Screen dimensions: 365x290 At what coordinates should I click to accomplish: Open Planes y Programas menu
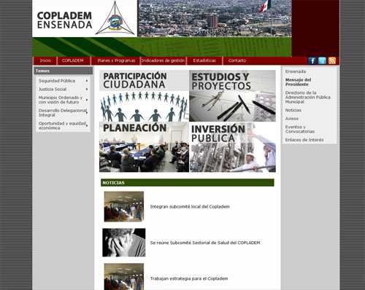click(x=116, y=60)
